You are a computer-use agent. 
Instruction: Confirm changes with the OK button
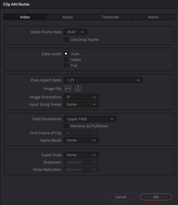tap(156, 197)
